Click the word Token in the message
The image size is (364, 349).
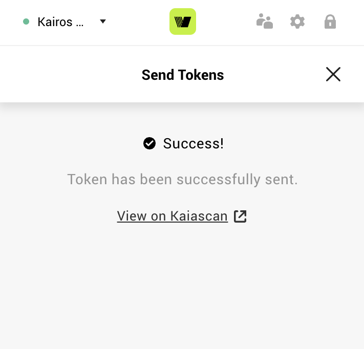click(x=87, y=180)
